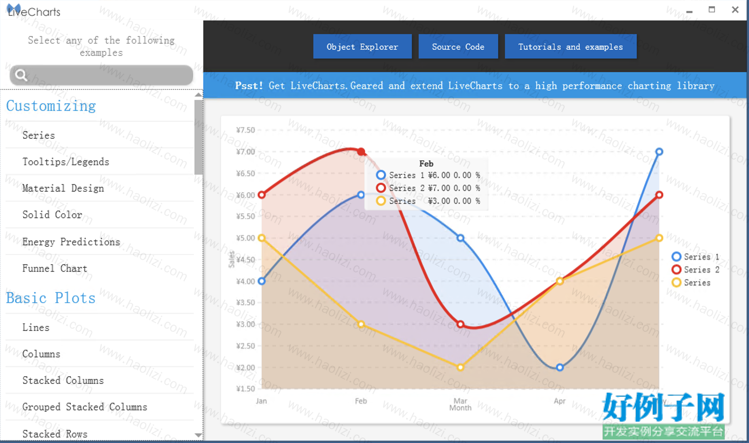Image resolution: width=749 pixels, height=443 pixels.
Task: Click Series 1 legend circle marker
Action: point(676,257)
